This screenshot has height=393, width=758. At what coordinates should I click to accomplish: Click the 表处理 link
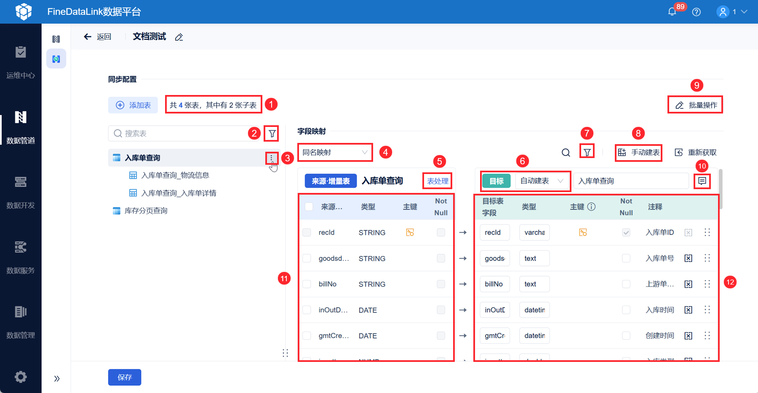coord(438,181)
